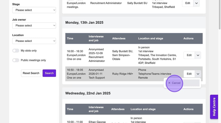The height and width of the screenshot is (123, 221).
Task: Click the Time header in Monday 13th table
Action: click(x=70, y=38)
